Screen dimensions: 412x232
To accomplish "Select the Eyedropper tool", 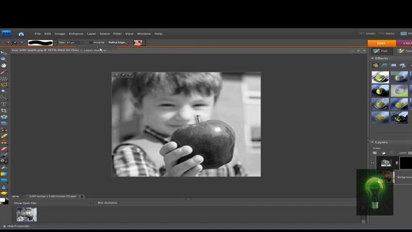I will [x=4, y=72].
